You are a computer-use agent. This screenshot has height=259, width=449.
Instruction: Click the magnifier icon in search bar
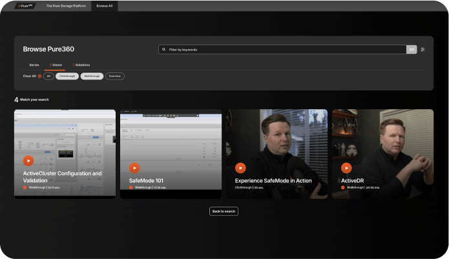click(x=164, y=49)
